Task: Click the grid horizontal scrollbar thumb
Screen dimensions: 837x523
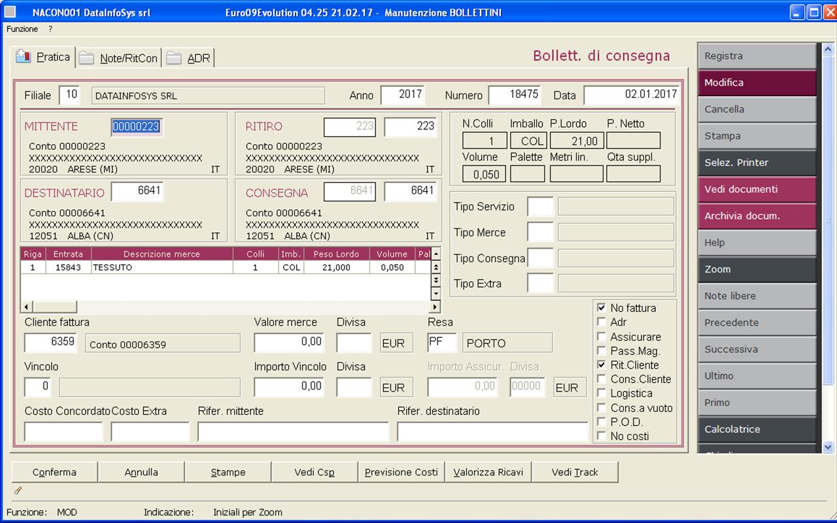Action: (x=54, y=307)
